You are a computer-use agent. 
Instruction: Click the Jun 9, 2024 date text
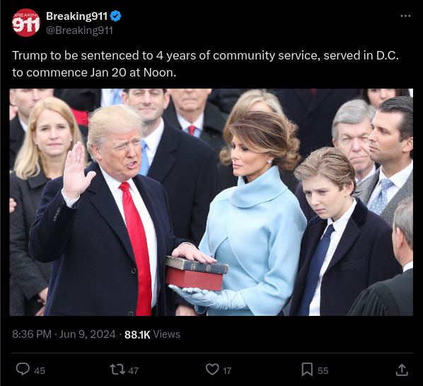click(x=88, y=334)
